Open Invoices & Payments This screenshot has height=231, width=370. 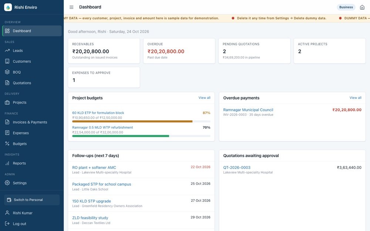(x=32, y=122)
